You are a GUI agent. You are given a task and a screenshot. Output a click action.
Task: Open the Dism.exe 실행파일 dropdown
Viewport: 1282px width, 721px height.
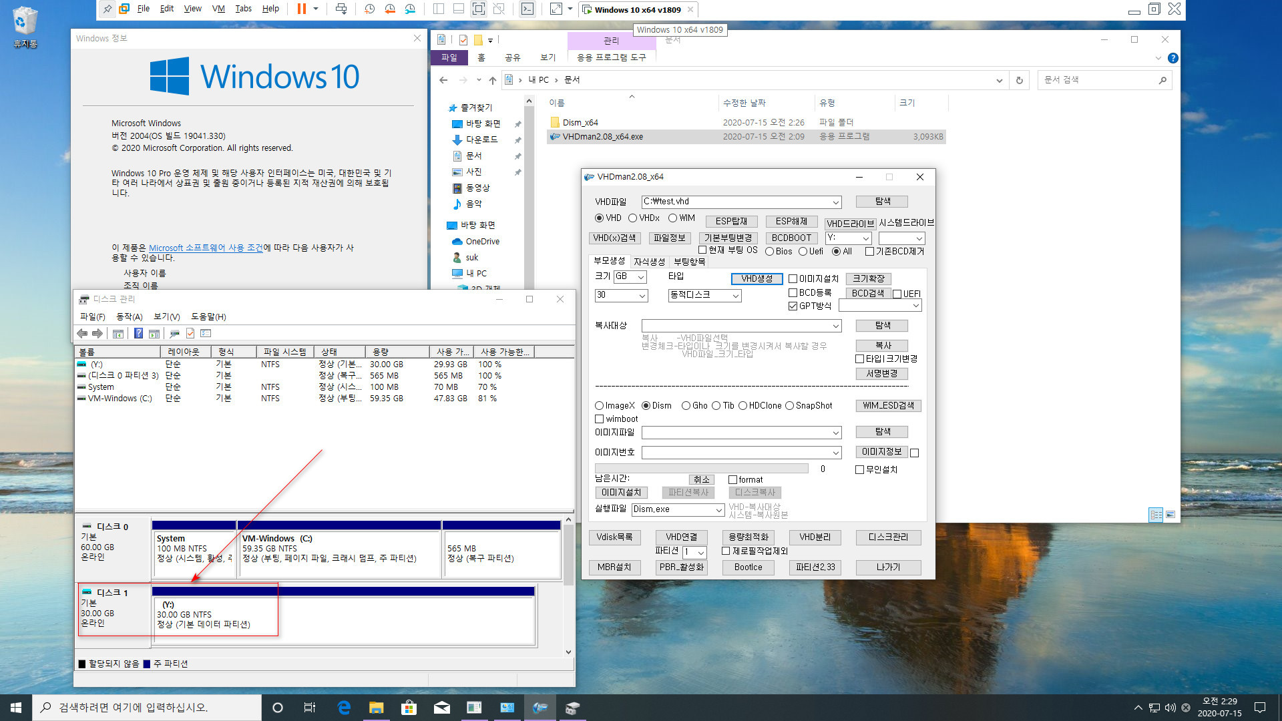pos(718,510)
